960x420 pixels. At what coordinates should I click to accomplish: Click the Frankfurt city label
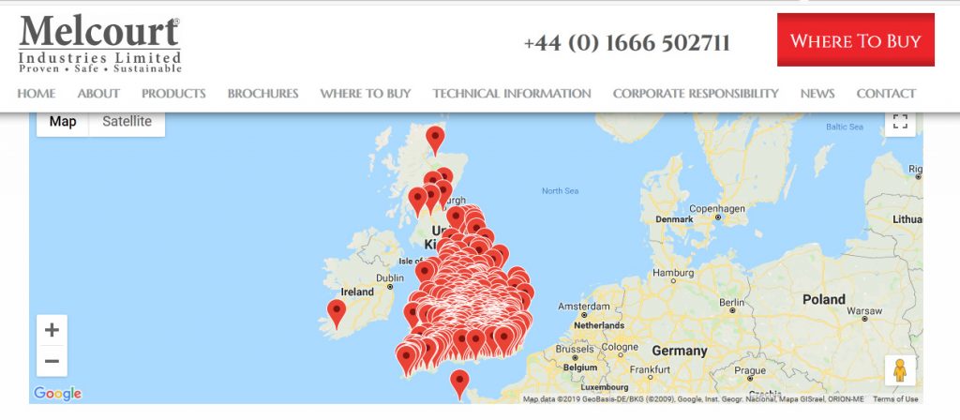pyautogui.click(x=650, y=369)
